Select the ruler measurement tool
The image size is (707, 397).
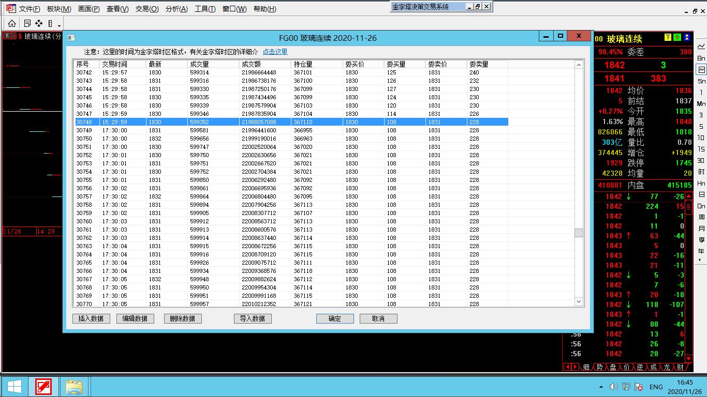[x=50, y=23]
